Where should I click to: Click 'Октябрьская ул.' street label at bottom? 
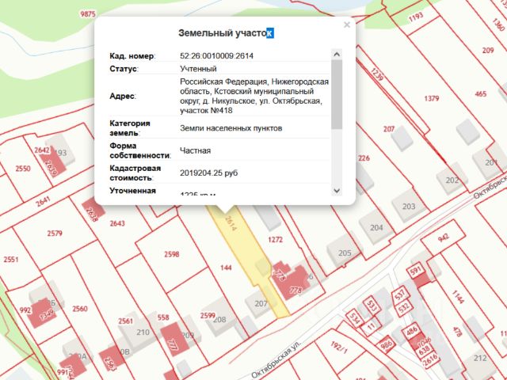[x=276, y=359]
